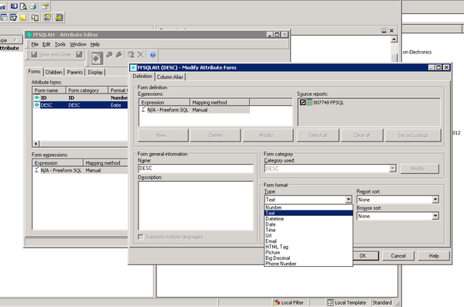This screenshot has width=464, height=307.
Task: Click the delete X icon in Attribute Editor toolbar
Action: tap(141, 54)
